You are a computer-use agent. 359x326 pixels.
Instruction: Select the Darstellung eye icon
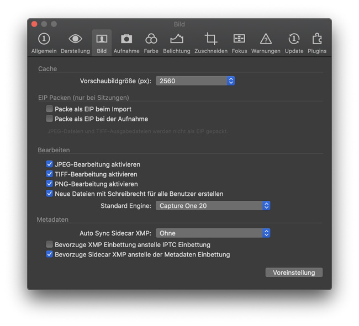click(75, 39)
